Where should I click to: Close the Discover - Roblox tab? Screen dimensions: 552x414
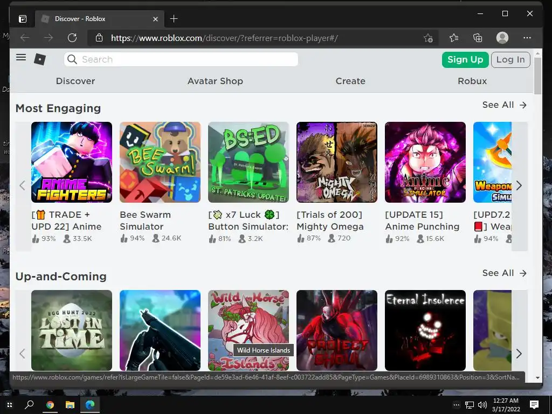[155, 19]
